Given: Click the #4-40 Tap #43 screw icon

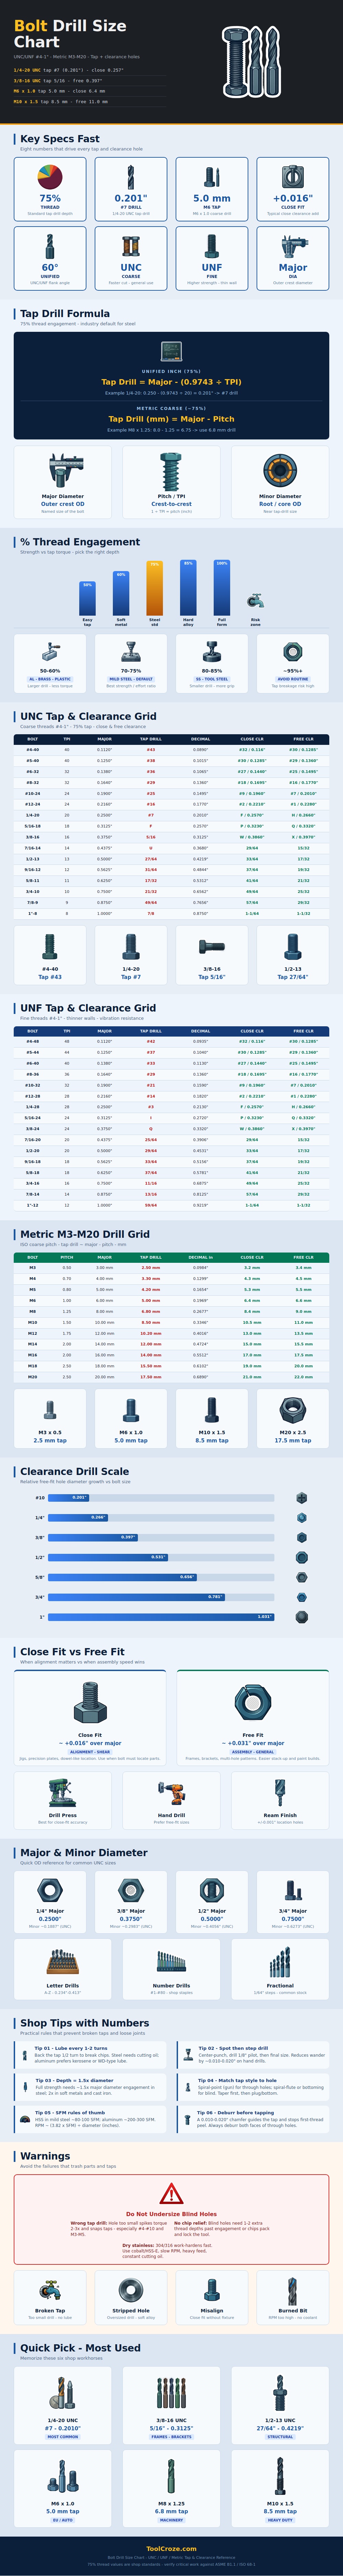Looking at the screenshot, I should coord(50,946).
